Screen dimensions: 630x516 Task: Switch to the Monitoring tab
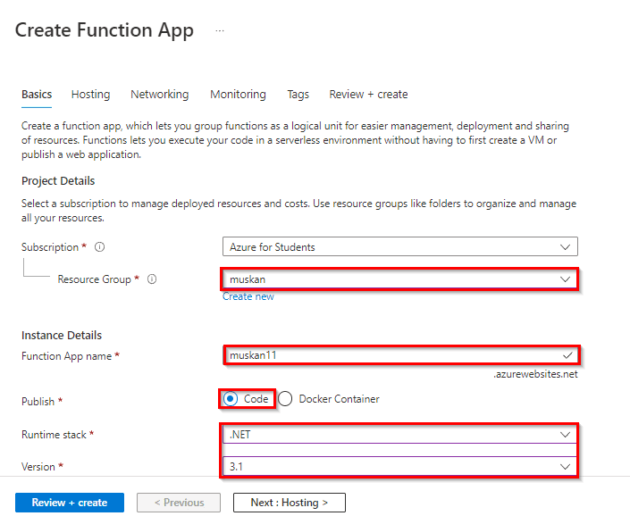click(238, 95)
